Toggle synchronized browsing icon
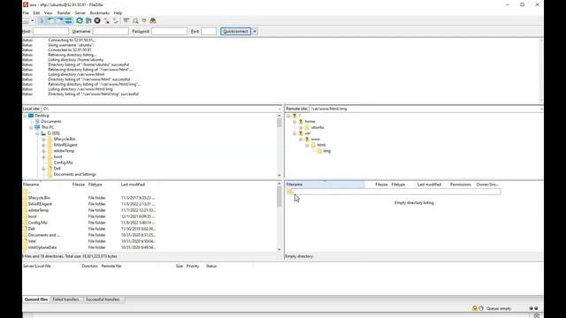The width and height of the screenshot is (566, 318). click(x=144, y=21)
